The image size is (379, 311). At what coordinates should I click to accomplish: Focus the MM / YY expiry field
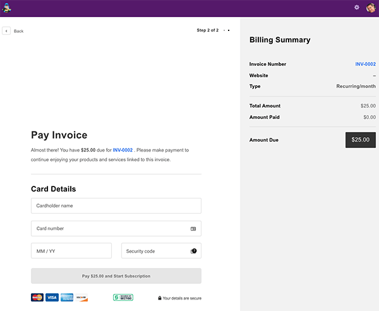pos(71,251)
